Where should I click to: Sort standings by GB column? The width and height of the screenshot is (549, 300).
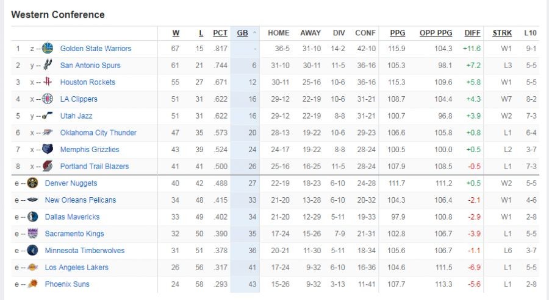243,33
